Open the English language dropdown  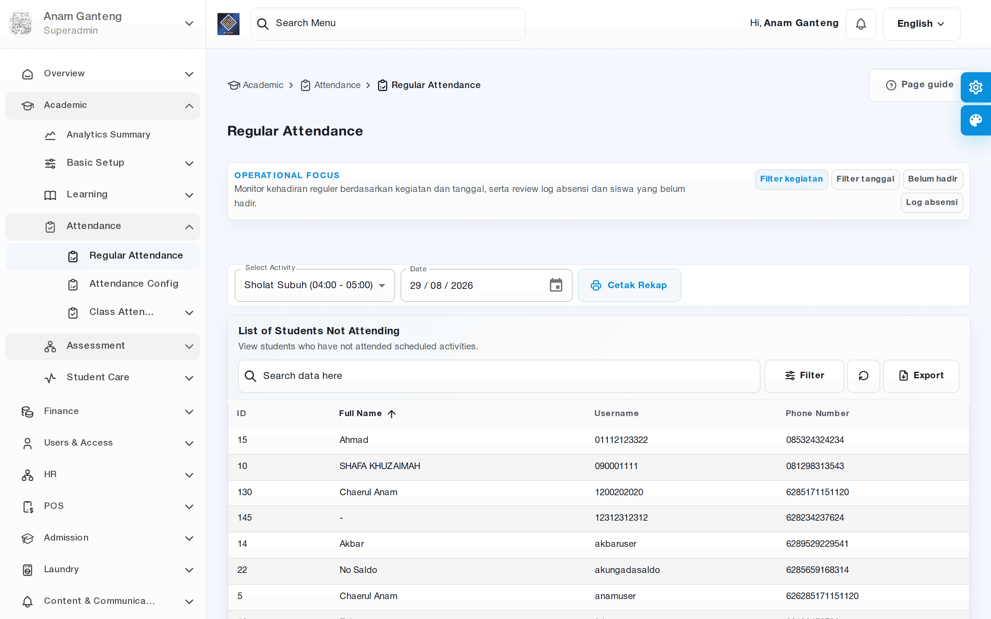(x=921, y=24)
